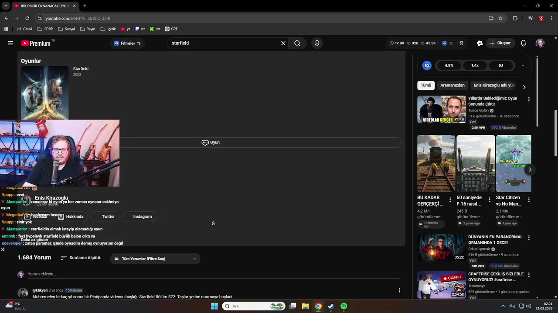
Task: Open options for 60 saniyede F-16 short
Action: coord(490,200)
